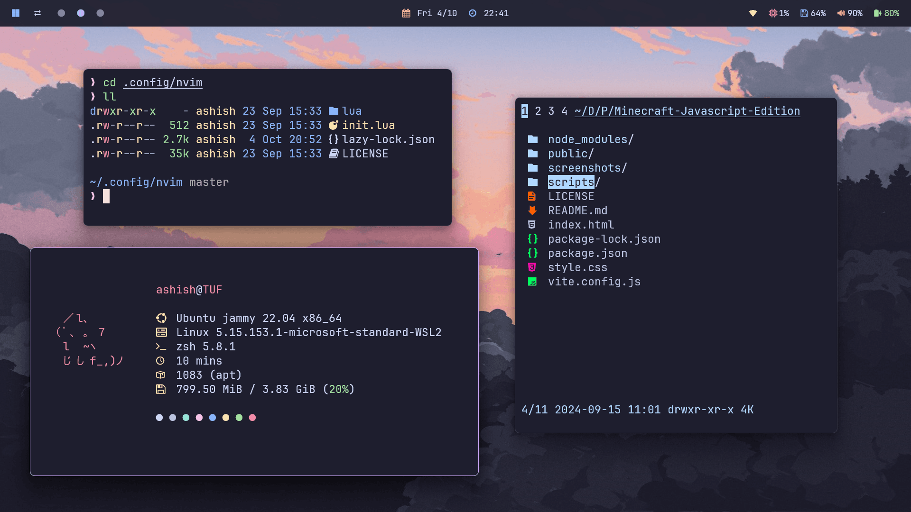Click the calendar icon beside Fri 4/10
Image resolution: width=911 pixels, height=512 pixels.
pyautogui.click(x=406, y=13)
